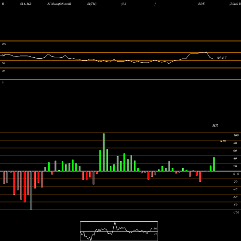
Task: Click the 60 label on MR axis
Action: [235, 151]
